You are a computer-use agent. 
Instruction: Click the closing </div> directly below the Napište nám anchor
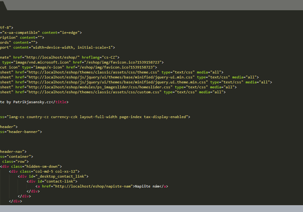(33, 191)
